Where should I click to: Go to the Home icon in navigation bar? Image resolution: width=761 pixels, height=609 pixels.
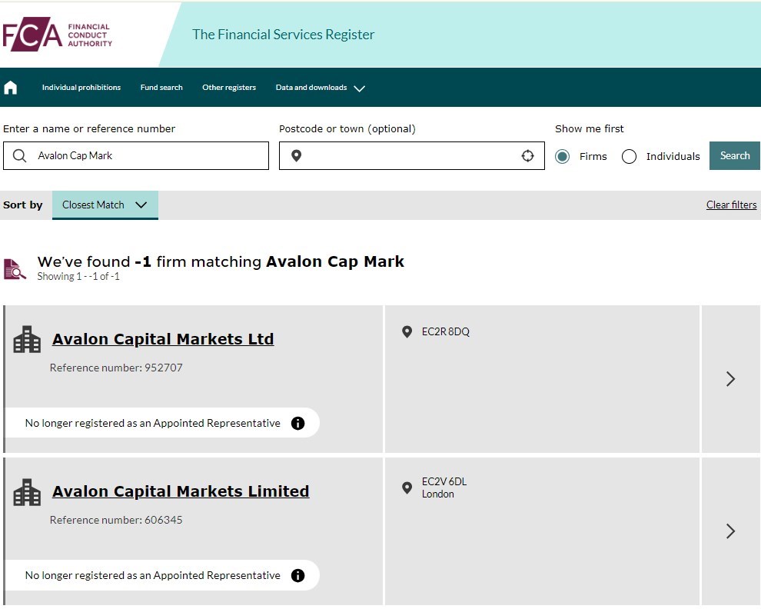[x=10, y=88]
